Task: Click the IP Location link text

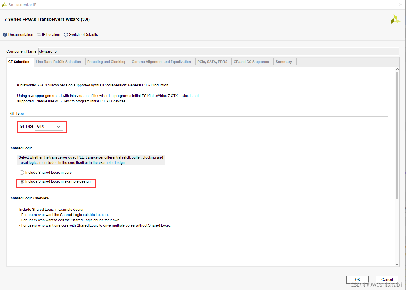Action: [x=51, y=35]
